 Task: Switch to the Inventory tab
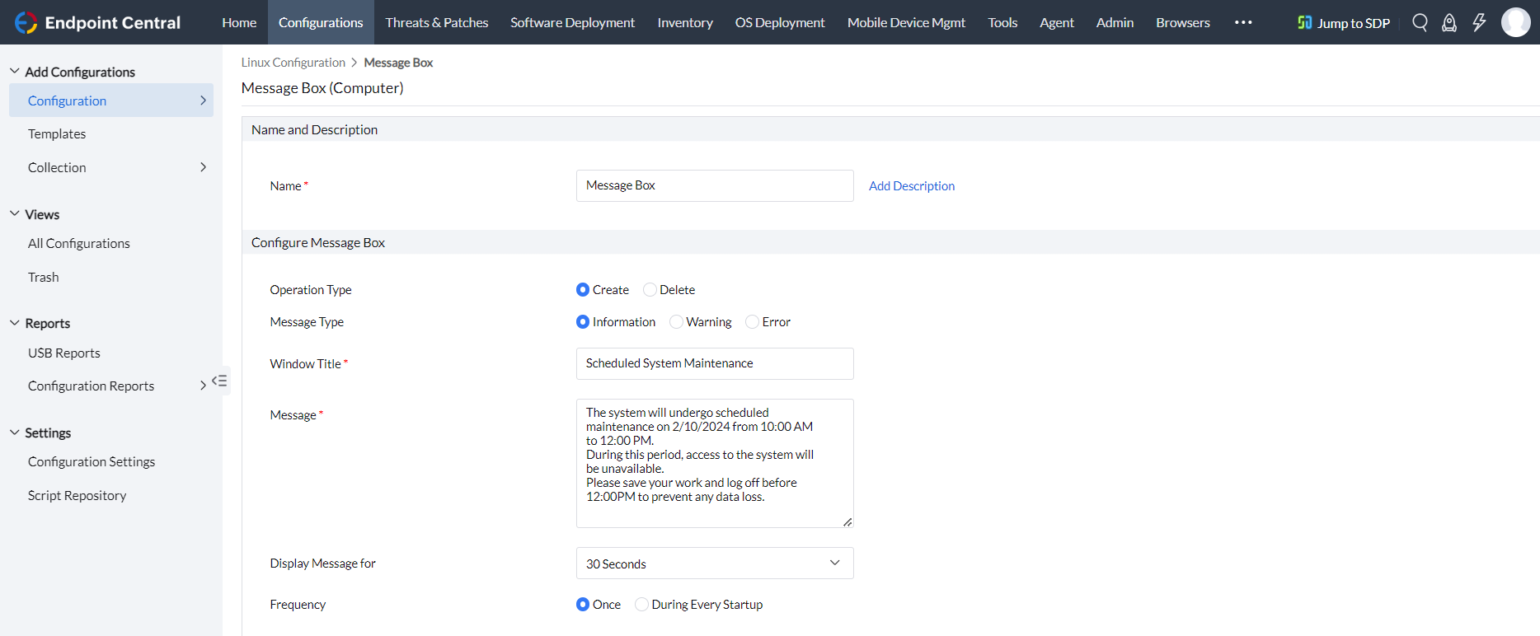[x=685, y=22]
